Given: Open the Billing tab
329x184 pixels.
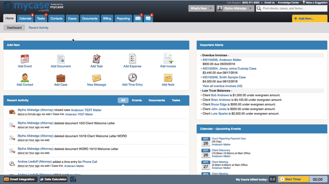Looking at the screenshot, I should (x=107, y=18).
